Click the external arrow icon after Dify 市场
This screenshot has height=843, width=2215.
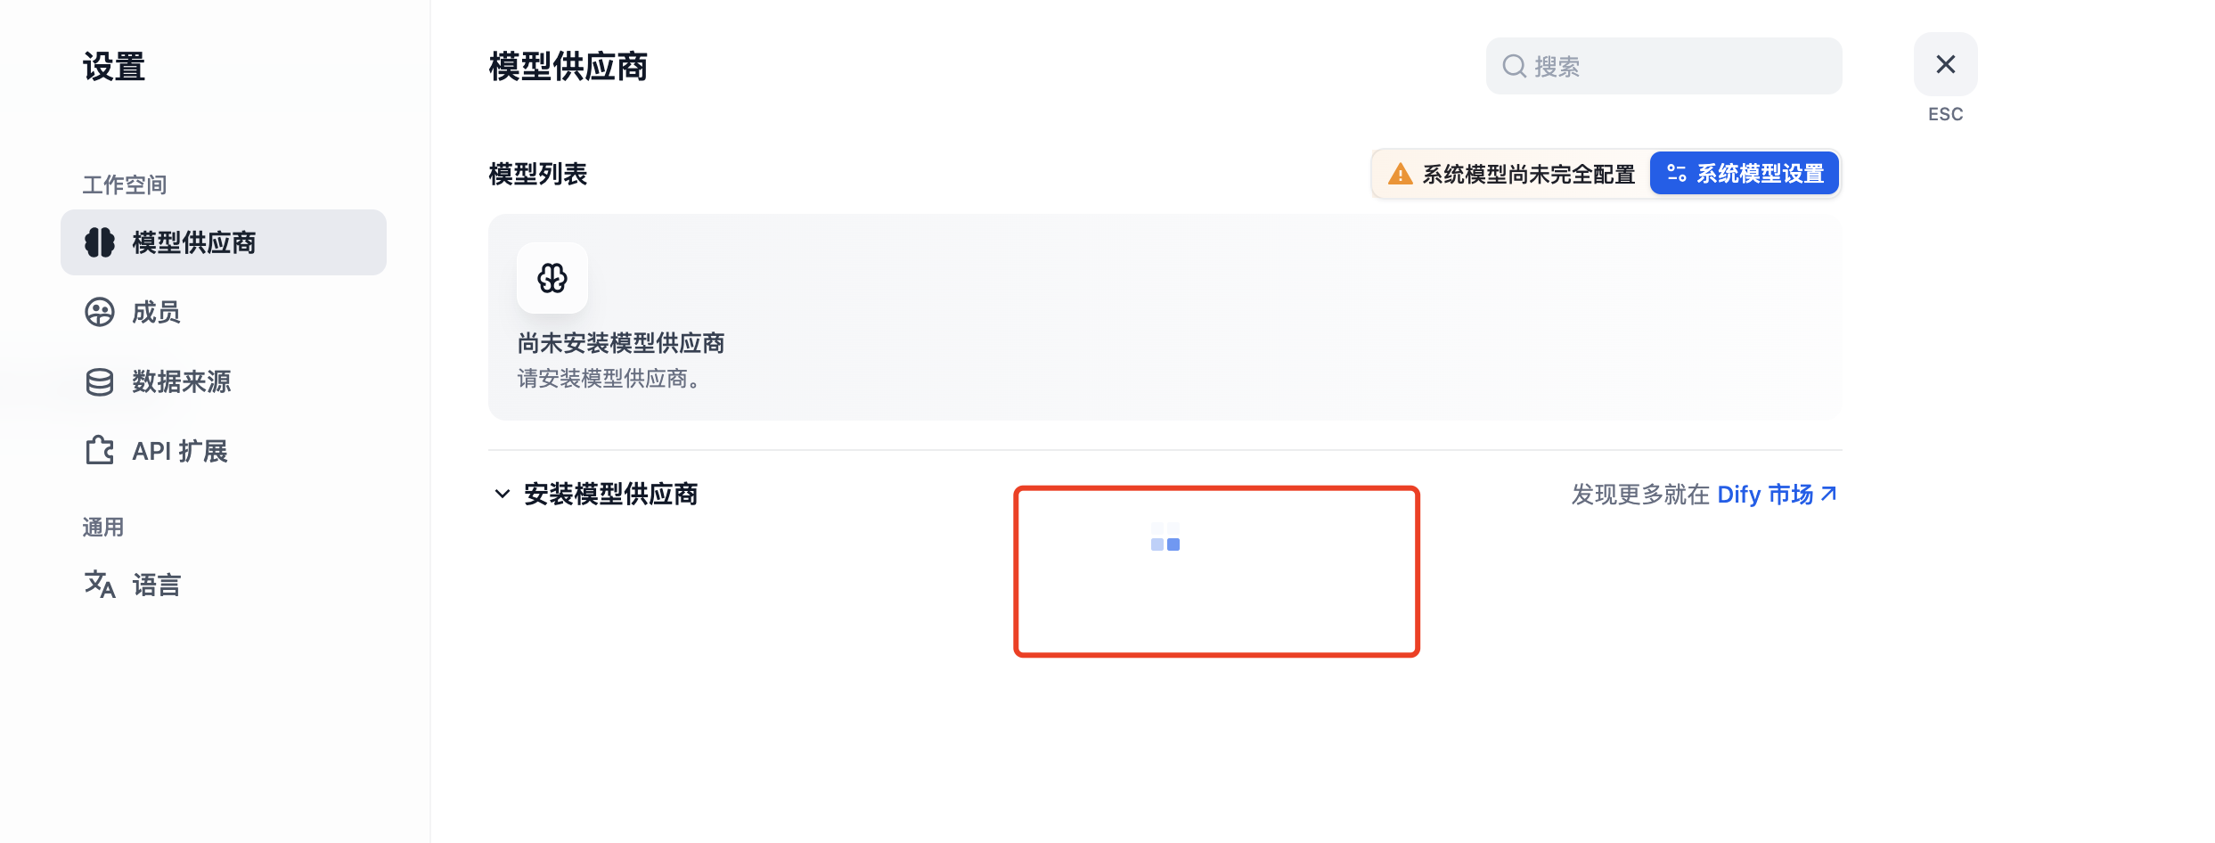pos(1828,494)
